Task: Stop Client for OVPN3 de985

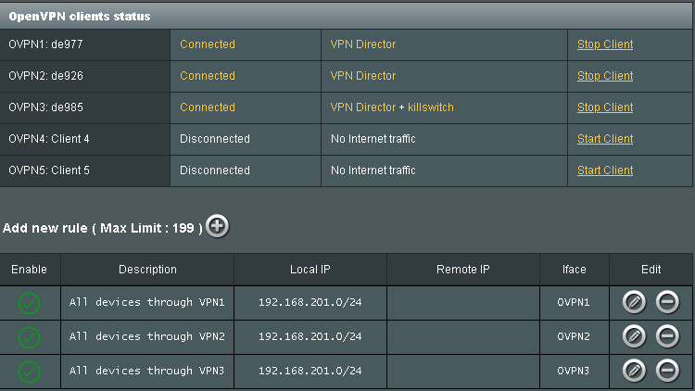Action: [605, 107]
